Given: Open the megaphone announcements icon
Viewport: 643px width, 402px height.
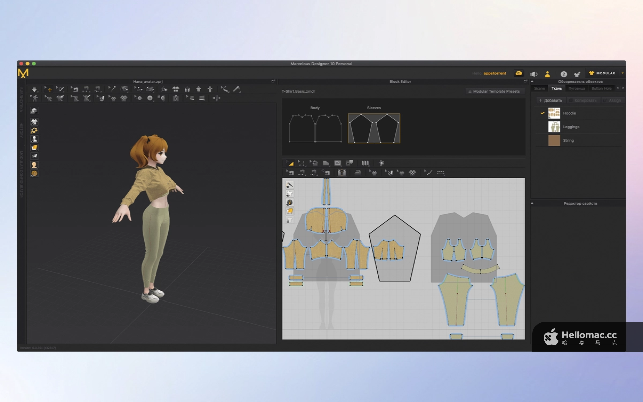Looking at the screenshot, I should click(533, 74).
